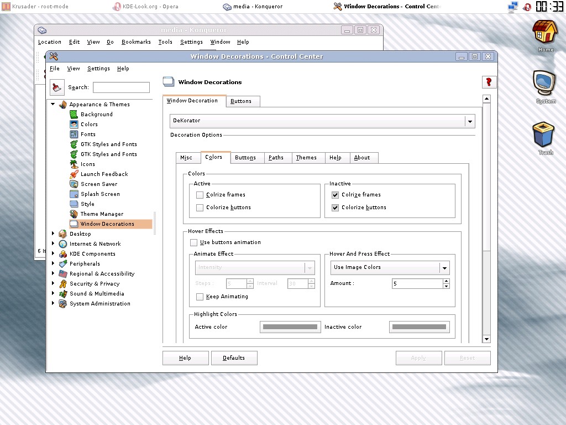This screenshot has height=425, width=566.
Task: Open Bookmarks menu in Konqueror window
Action: tap(136, 42)
